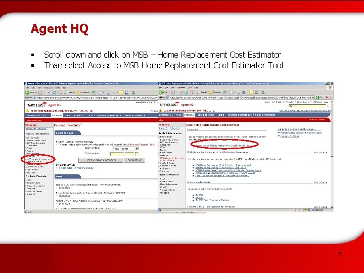Click the Home icon in the right browser window
This screenshot has width=364, height=273.
tap(192, 93)
